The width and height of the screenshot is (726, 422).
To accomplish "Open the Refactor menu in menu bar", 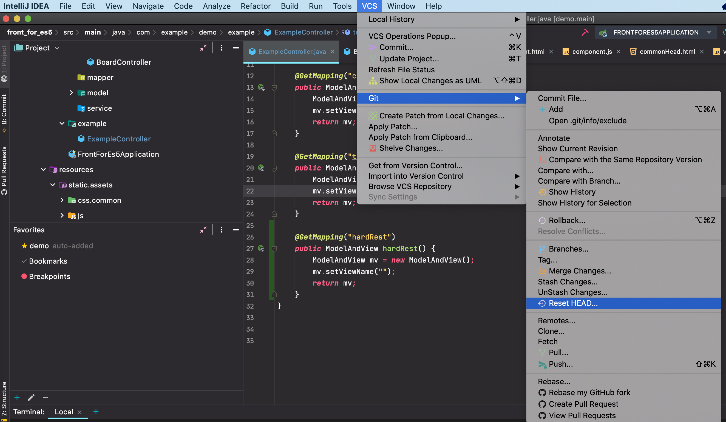I will coord(256,6).
